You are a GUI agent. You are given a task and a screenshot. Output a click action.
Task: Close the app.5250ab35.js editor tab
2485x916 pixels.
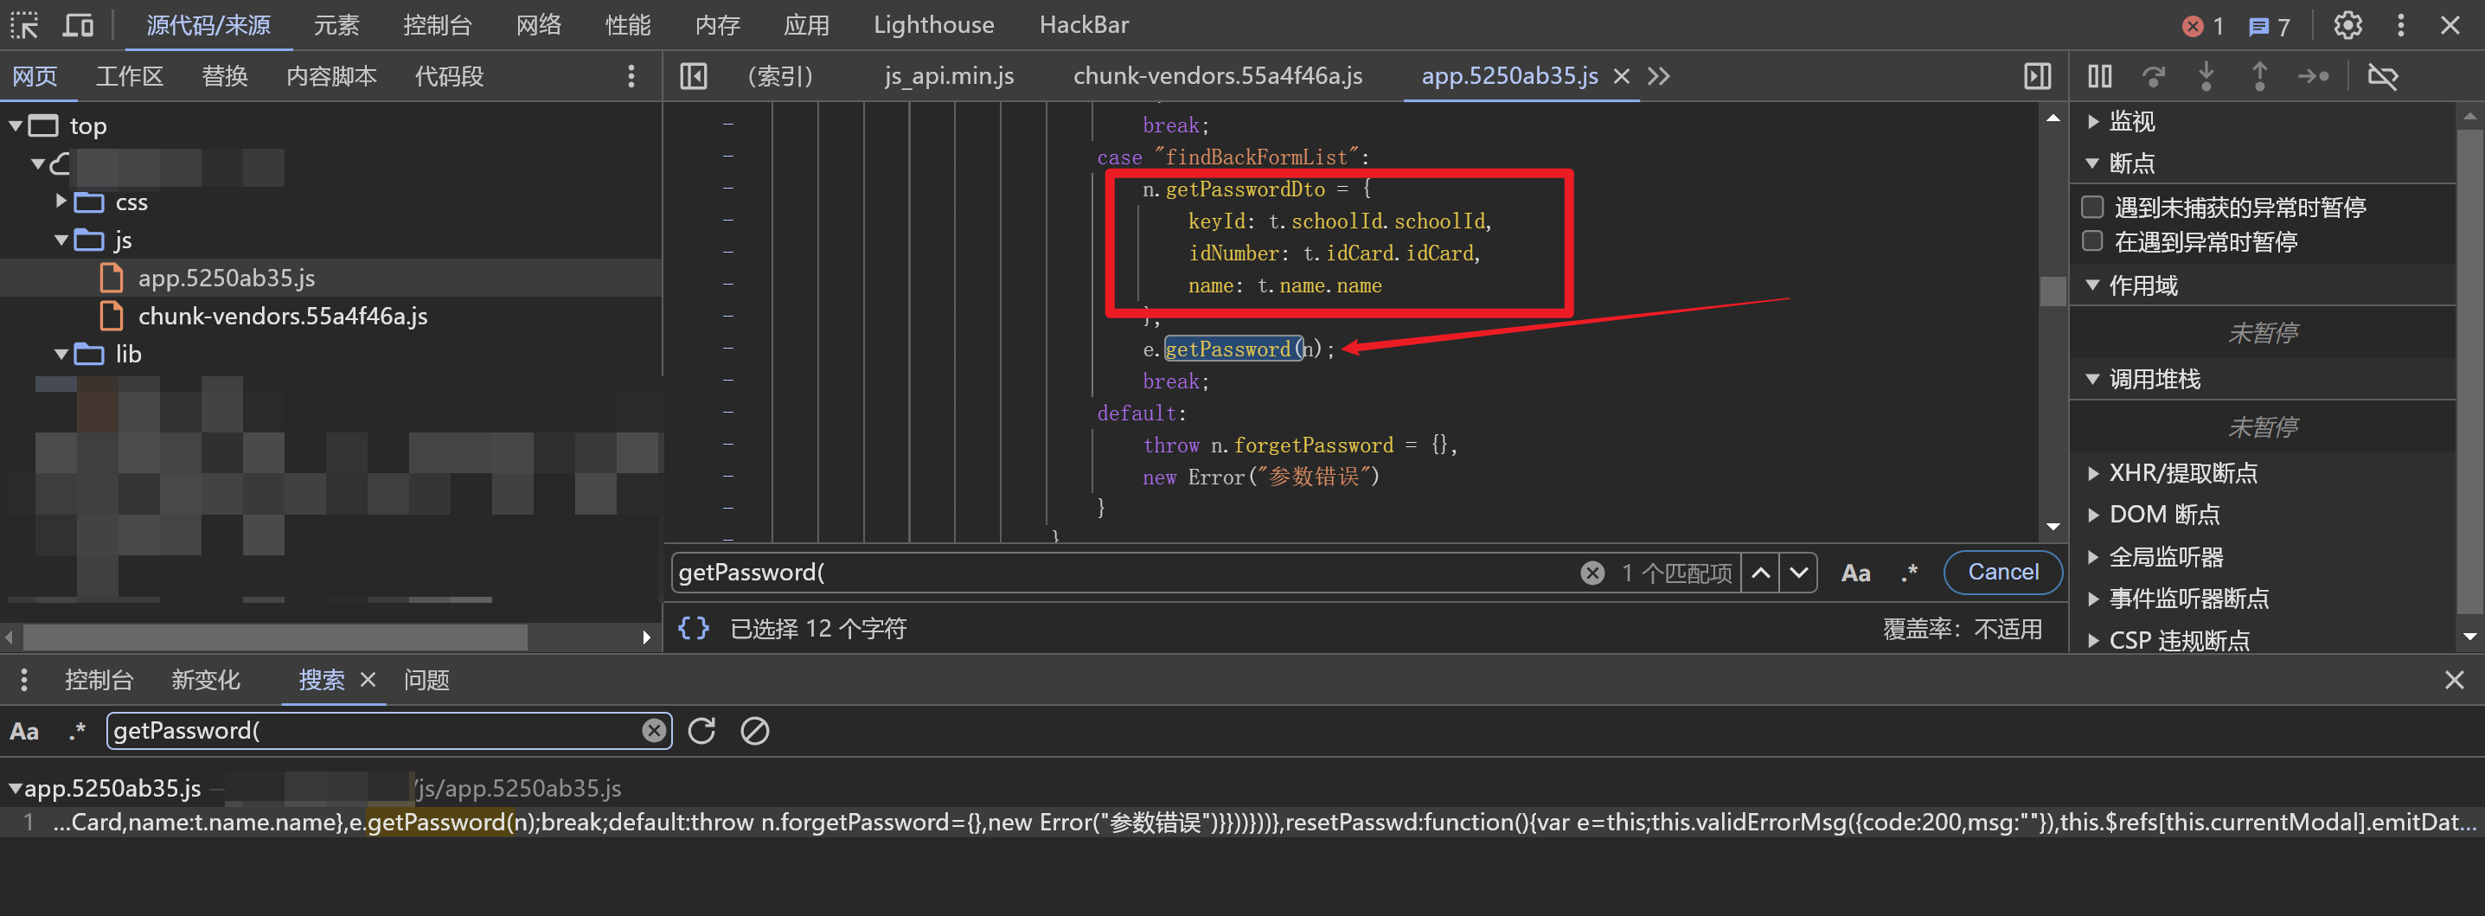pos(1622,76)
